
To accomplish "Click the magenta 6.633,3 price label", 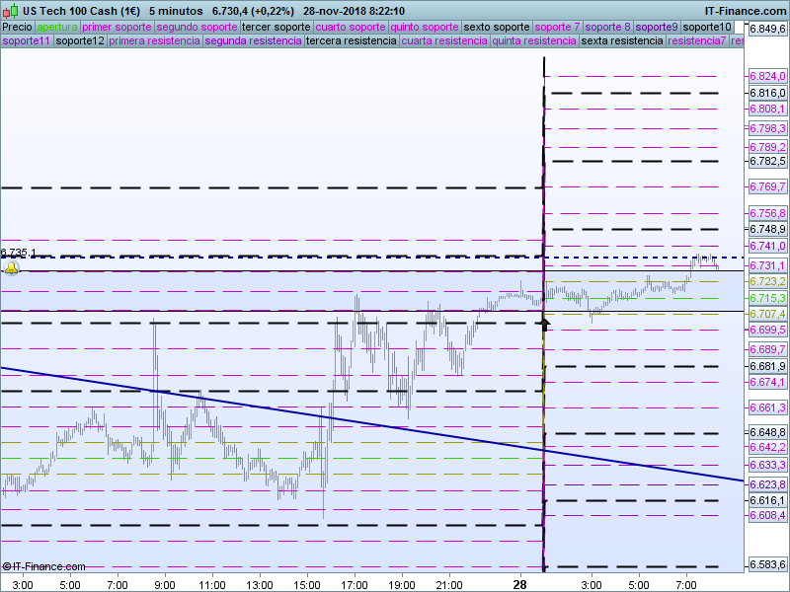I will coord(767,465).
